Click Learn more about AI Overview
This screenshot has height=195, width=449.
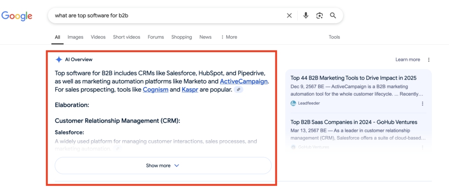click(408, 60)
